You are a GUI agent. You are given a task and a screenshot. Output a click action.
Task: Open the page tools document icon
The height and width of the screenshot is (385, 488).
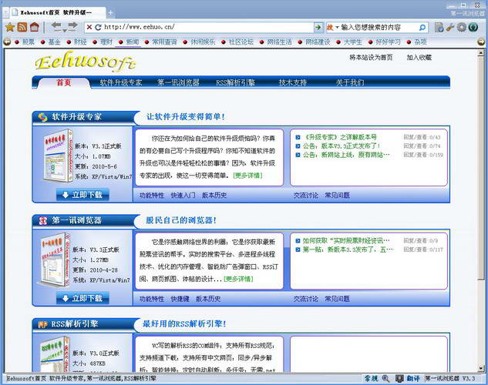coord(439,28)
